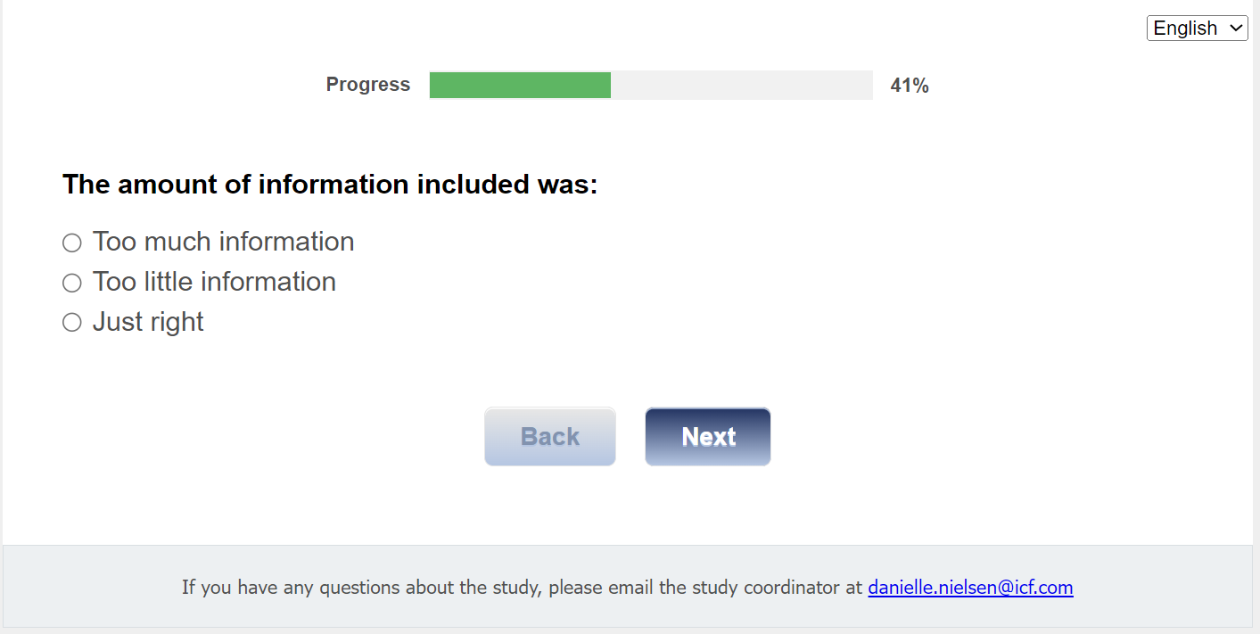
Task: Pick the "Just right" radio button
Action: pos(72,323)
